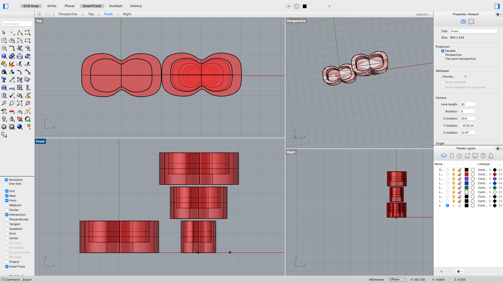The image size is (503, 283).
Task: Switch to the Perspective viewport tab
Action: coord(68,14)
